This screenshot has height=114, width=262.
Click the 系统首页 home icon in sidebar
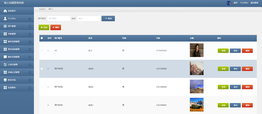click(5, 11)
